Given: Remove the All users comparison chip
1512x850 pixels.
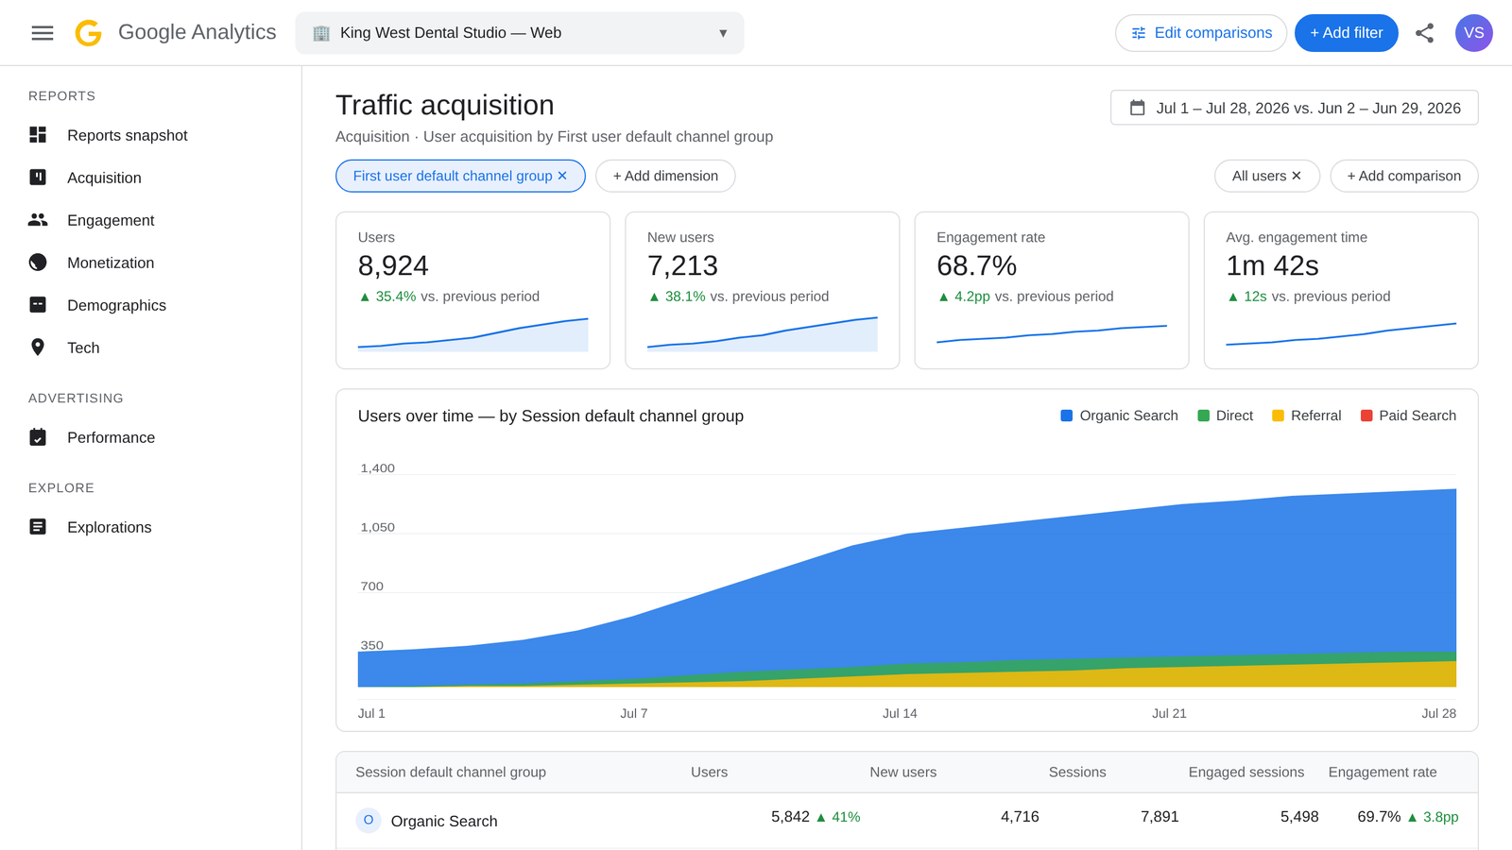Looking at the screenshot, I should click(1297, 176).
